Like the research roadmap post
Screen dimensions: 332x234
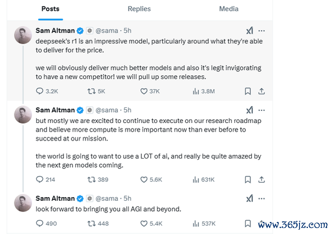151,180
